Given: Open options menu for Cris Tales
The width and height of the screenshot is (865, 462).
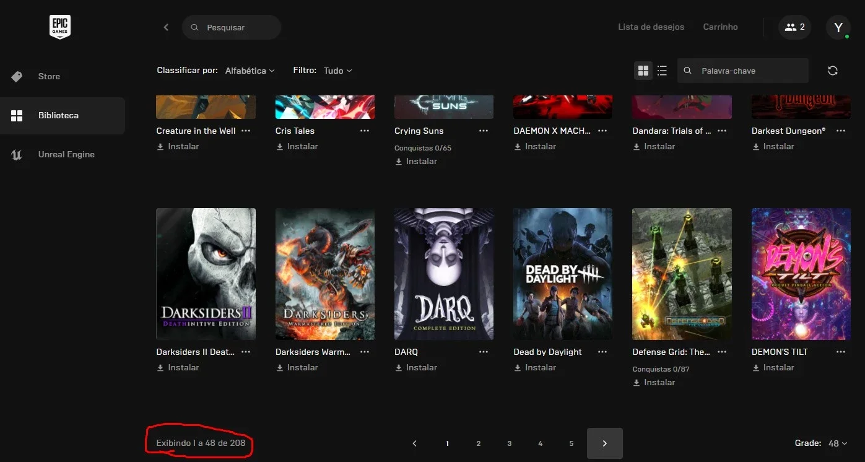Looking at the screenshot, I should 365,131.
